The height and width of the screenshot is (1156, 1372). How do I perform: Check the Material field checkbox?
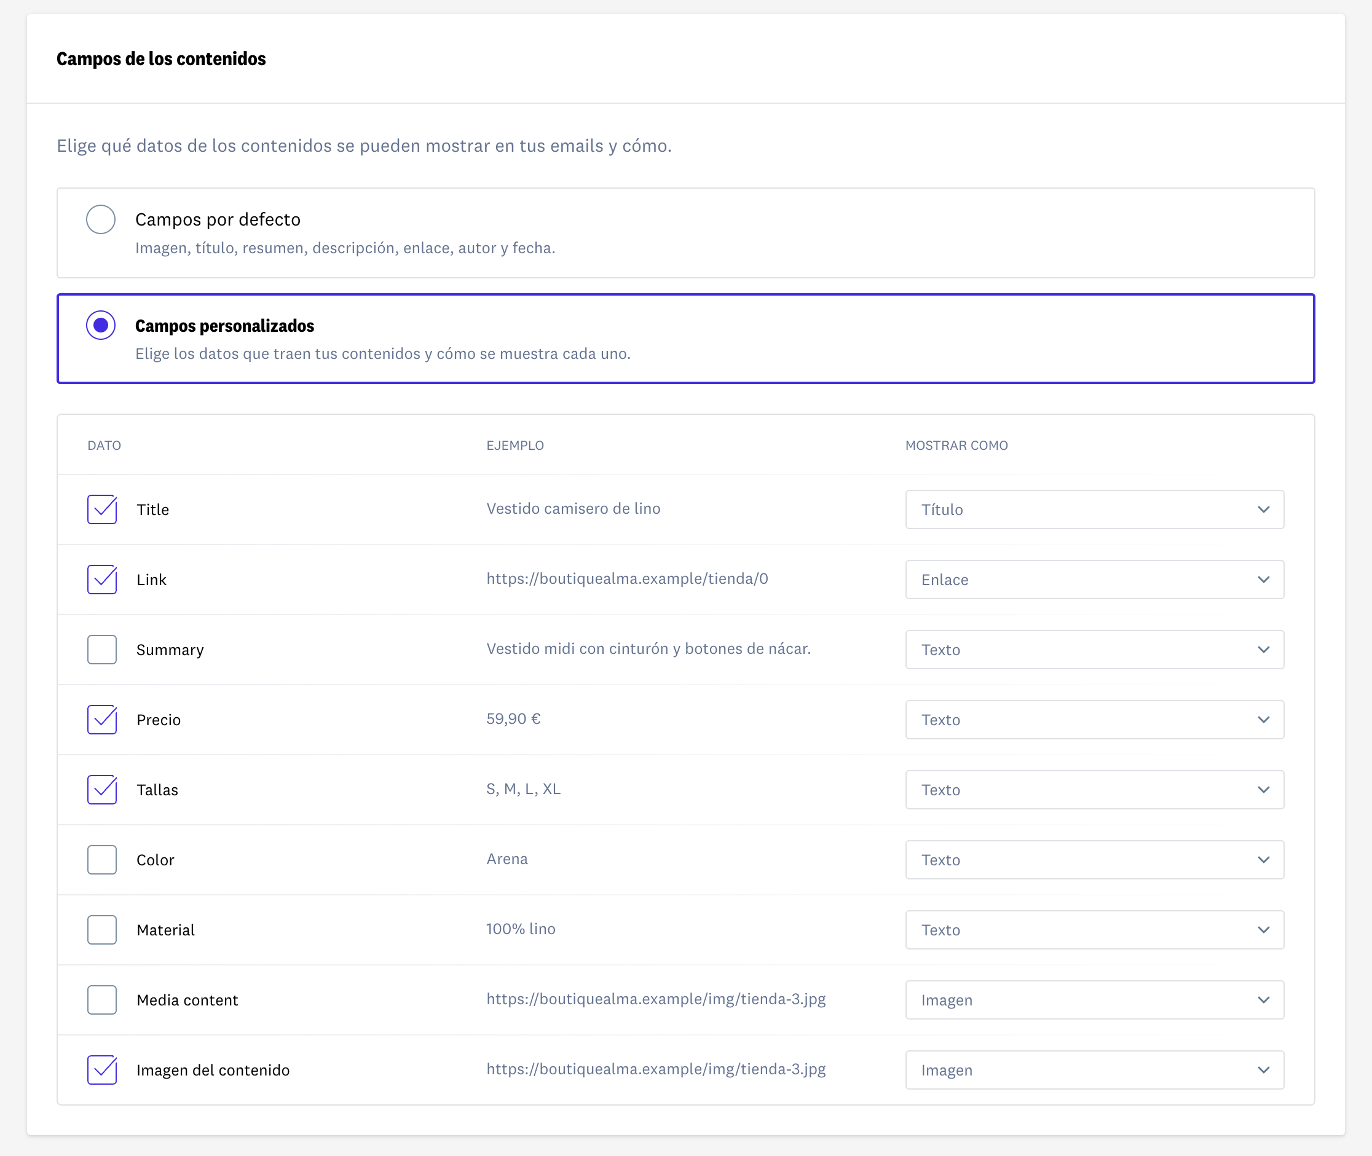tap(102, 930)
